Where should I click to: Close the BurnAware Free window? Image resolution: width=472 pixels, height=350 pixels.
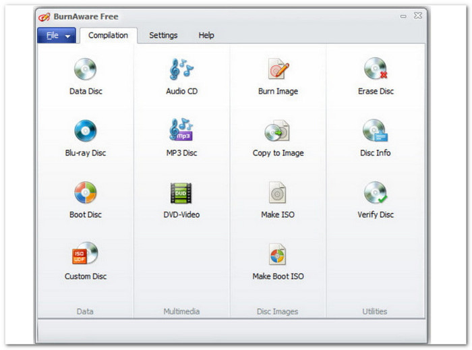(418, 16)
